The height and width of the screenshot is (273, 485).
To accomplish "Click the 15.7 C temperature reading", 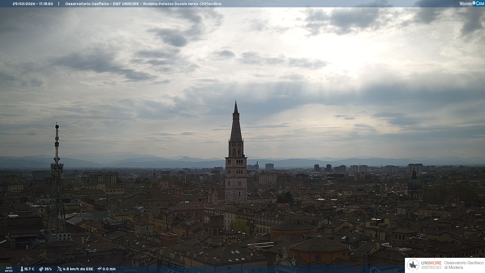I will tap(29, 269).
